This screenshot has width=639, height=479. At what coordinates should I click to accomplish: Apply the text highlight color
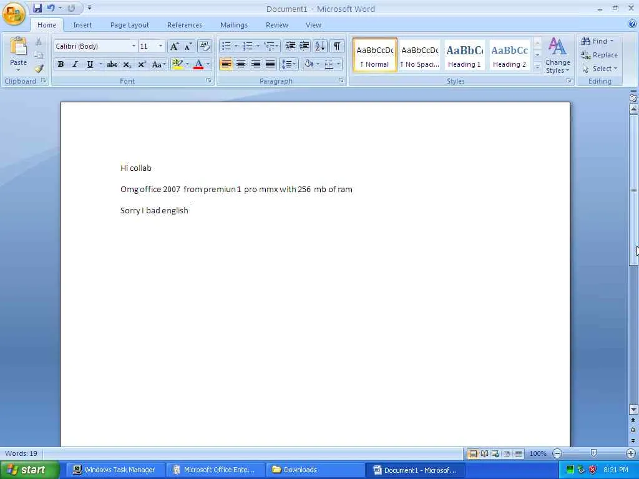click(x=177, y=64)
